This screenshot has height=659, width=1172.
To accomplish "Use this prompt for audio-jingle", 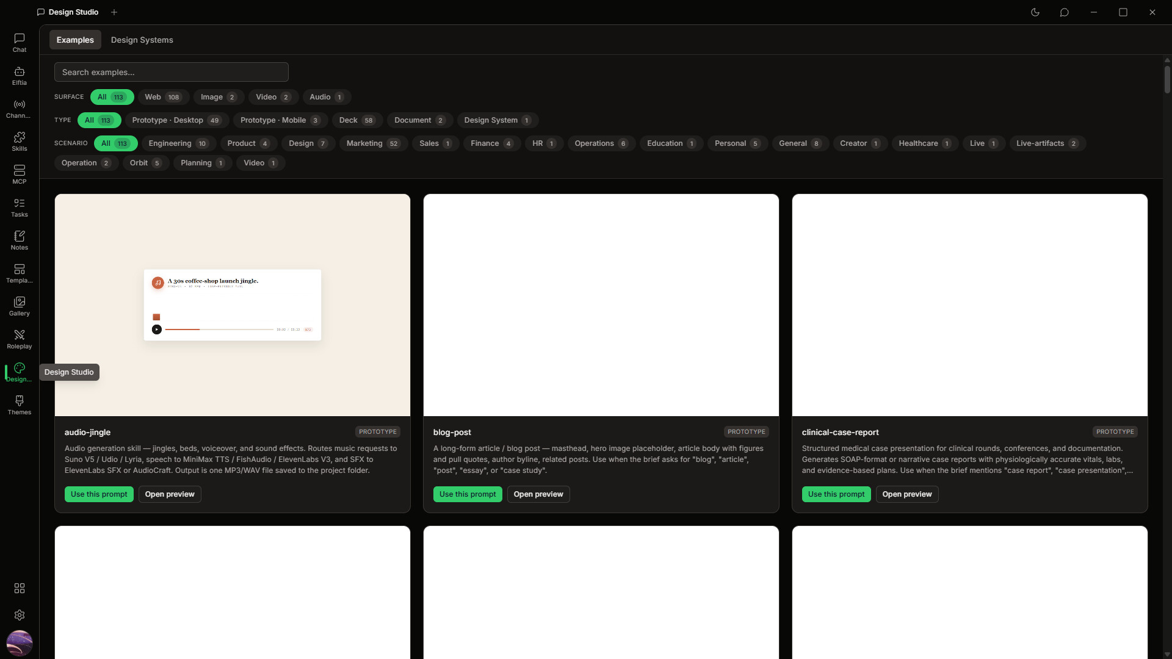I will pyautogui.click(x=99, y=494).
